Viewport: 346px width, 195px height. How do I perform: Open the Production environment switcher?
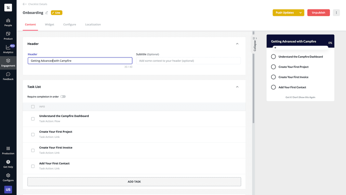pyautogui.click(x=8, y=150)
